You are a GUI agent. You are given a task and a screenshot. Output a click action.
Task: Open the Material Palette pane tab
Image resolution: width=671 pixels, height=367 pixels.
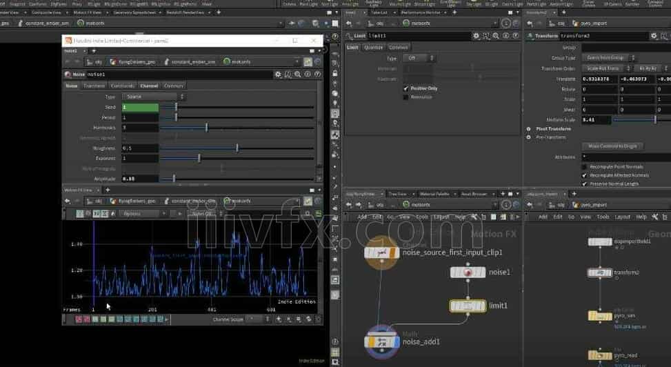click(x=434, y=194)
